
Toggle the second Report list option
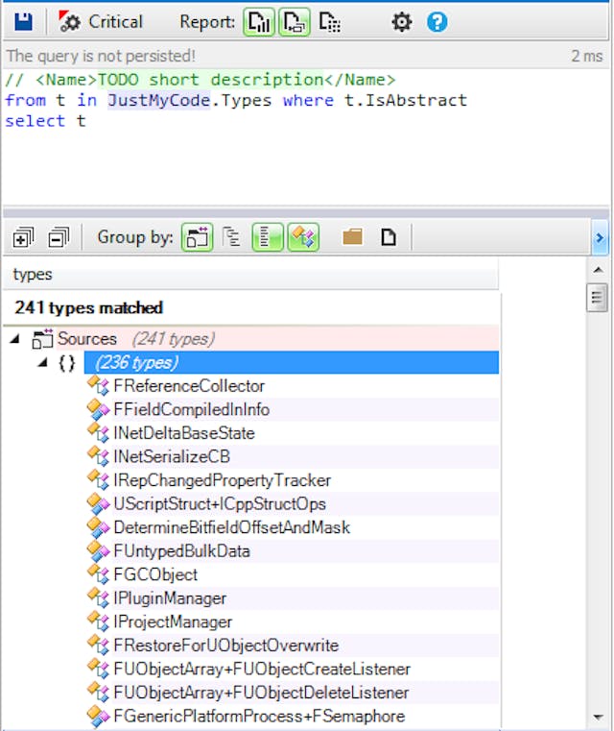pos(294,21)
